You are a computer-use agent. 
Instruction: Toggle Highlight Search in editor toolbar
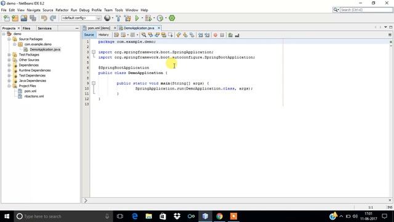pyautogui.click(x=164, y=35)
